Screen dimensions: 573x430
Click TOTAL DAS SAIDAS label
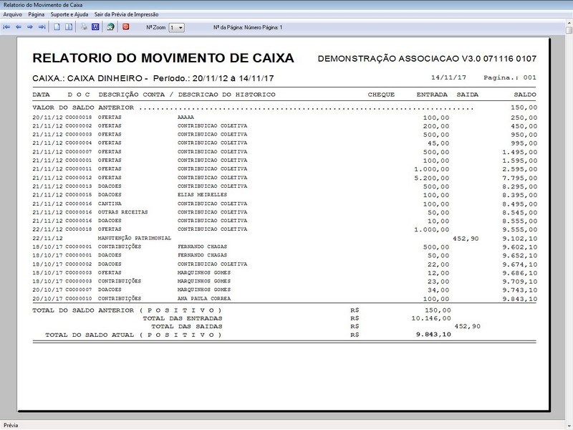187,326
